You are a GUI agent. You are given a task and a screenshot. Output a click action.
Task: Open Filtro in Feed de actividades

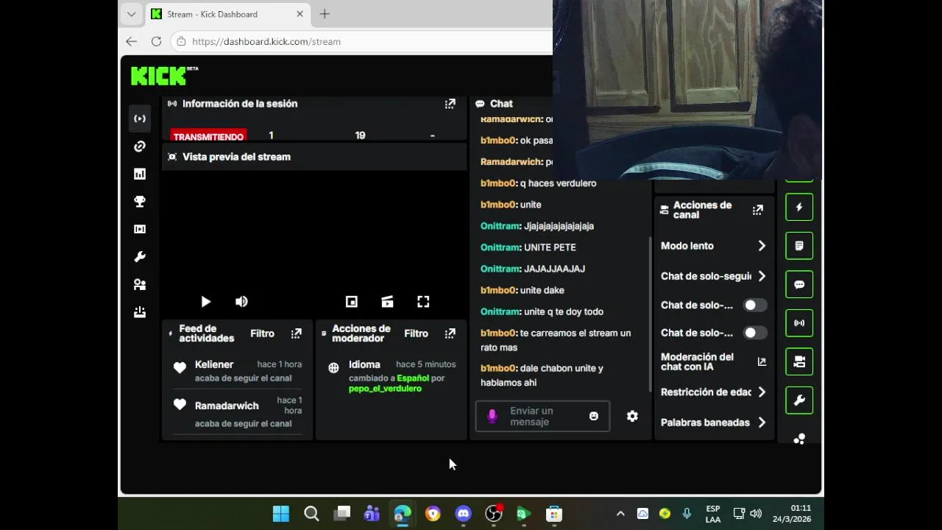click(262, 333)
